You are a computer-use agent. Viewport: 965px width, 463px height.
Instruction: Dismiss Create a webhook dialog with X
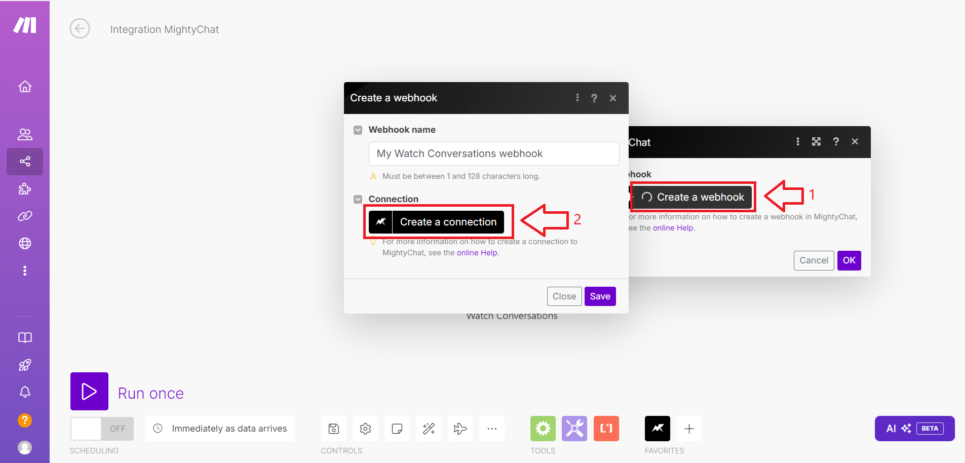click(613, 98)
